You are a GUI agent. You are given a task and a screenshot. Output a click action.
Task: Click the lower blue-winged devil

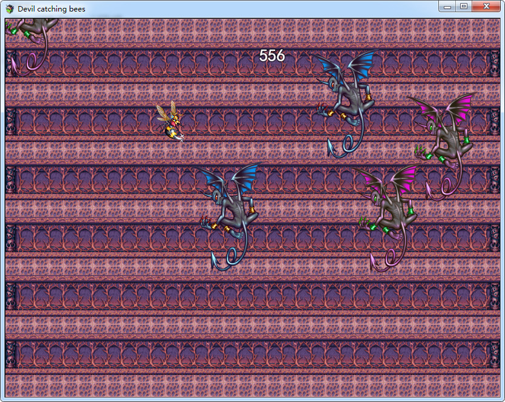tap(229, 216)
